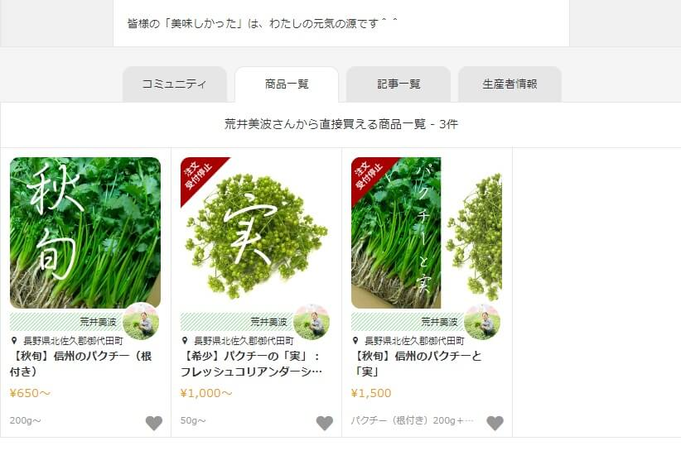Screen dimensions: 681x465
Task: Click the ¥1,500 price on third card
Action: (x=371, y=393)
